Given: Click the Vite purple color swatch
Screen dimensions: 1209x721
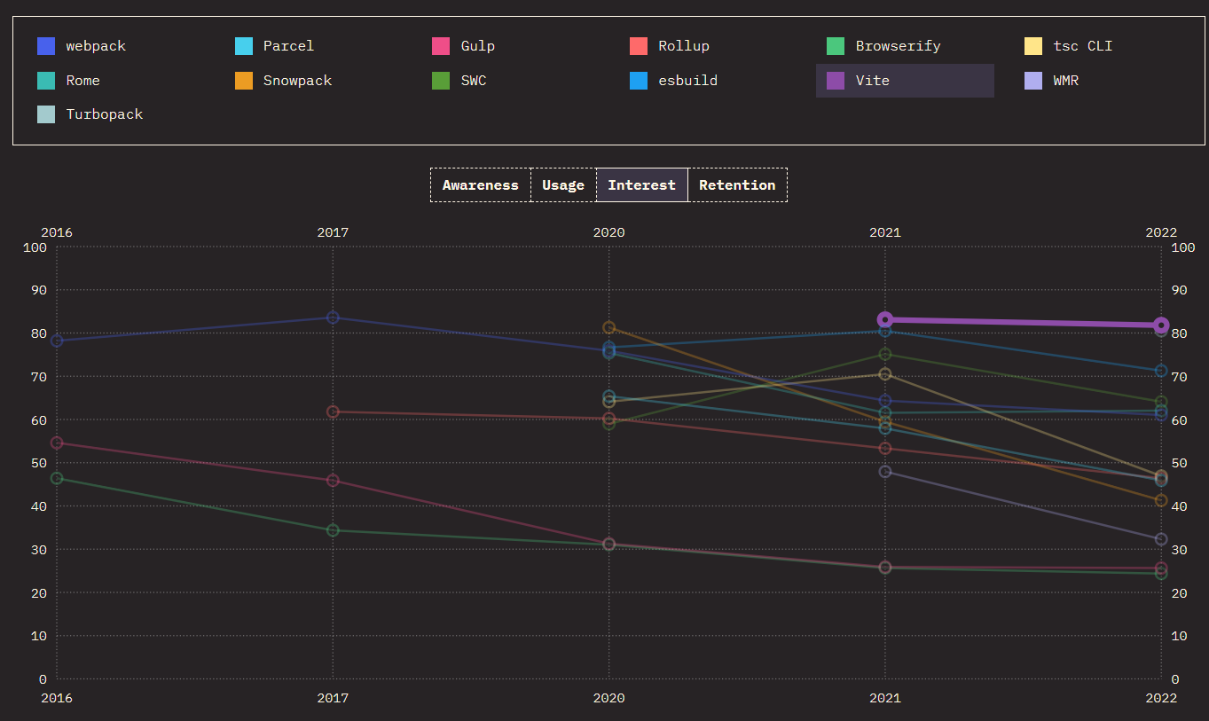Looking at the screenshot, I should (836, 81).
